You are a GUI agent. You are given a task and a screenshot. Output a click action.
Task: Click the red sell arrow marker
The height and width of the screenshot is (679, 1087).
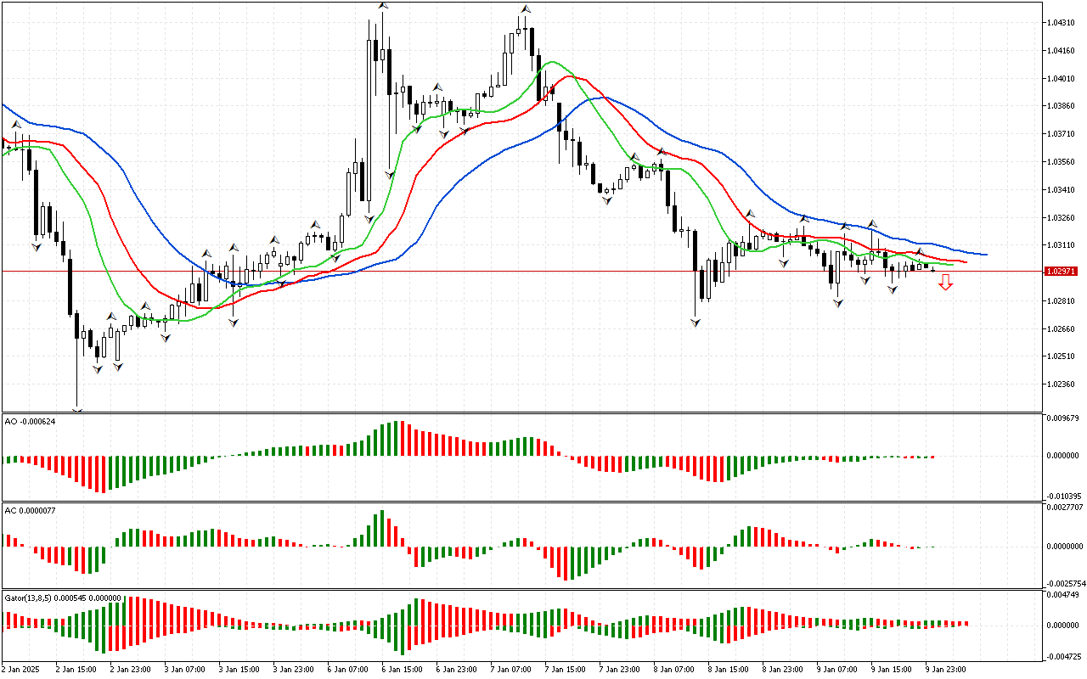click(x=945, y=283)
